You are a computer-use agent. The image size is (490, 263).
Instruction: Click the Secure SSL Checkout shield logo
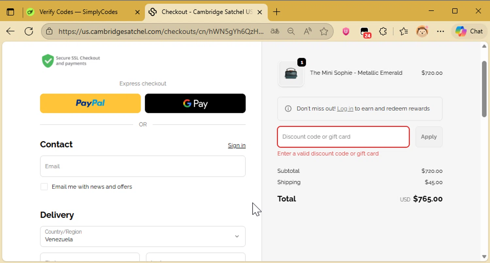[x=71, y=61]
